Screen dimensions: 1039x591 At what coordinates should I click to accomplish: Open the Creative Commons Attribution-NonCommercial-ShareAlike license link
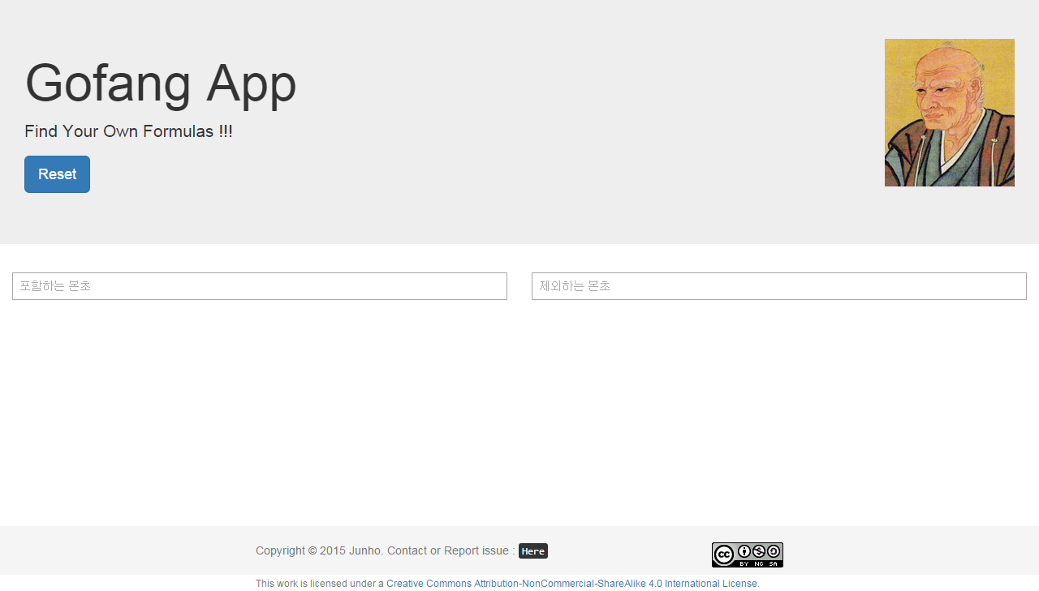pos(571,584)
